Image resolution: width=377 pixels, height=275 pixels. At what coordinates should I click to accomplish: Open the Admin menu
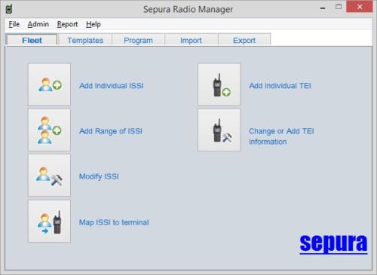coord(38,24)
